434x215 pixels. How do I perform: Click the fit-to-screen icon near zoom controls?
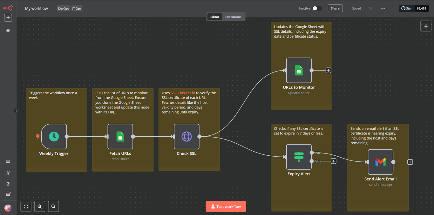click(26, 206)
